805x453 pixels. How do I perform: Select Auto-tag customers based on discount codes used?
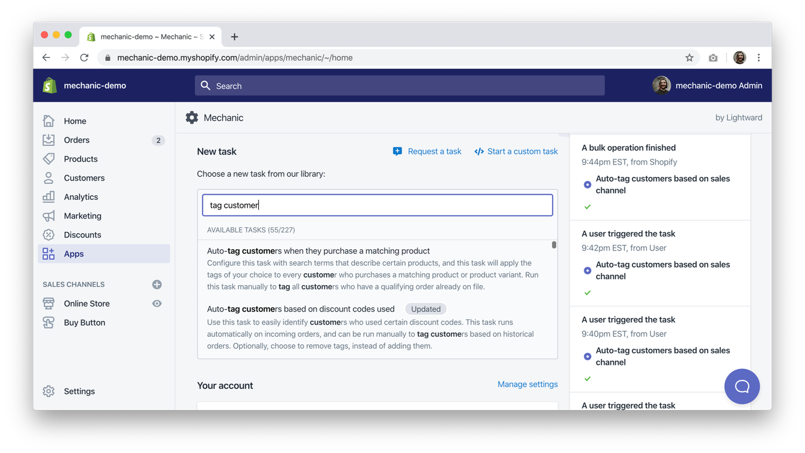click(301, 309)
